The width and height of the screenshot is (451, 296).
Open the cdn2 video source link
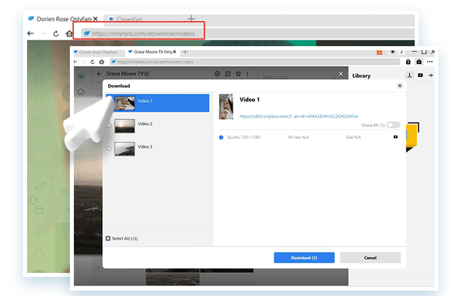(x=299, y=115)
